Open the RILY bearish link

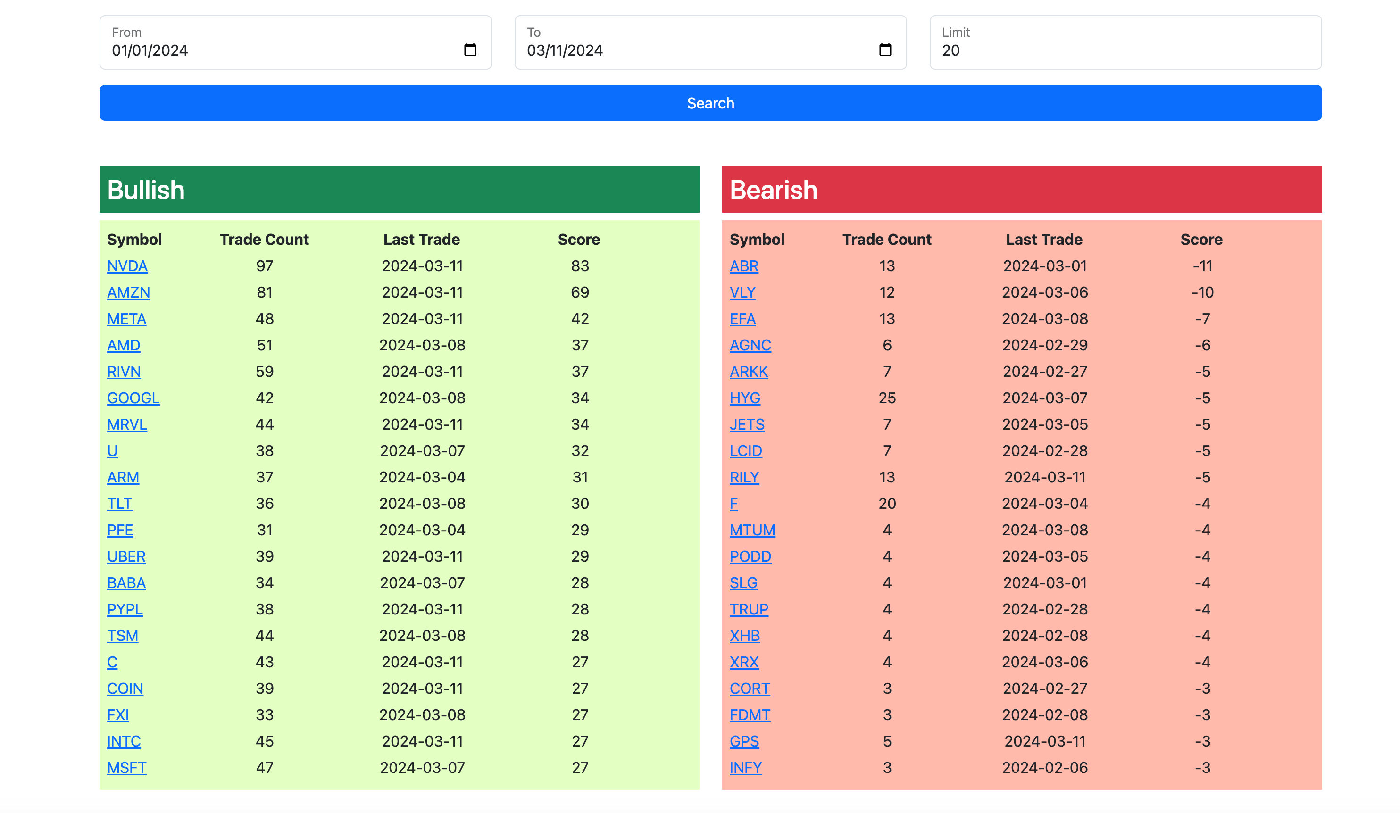click(744, 478)
